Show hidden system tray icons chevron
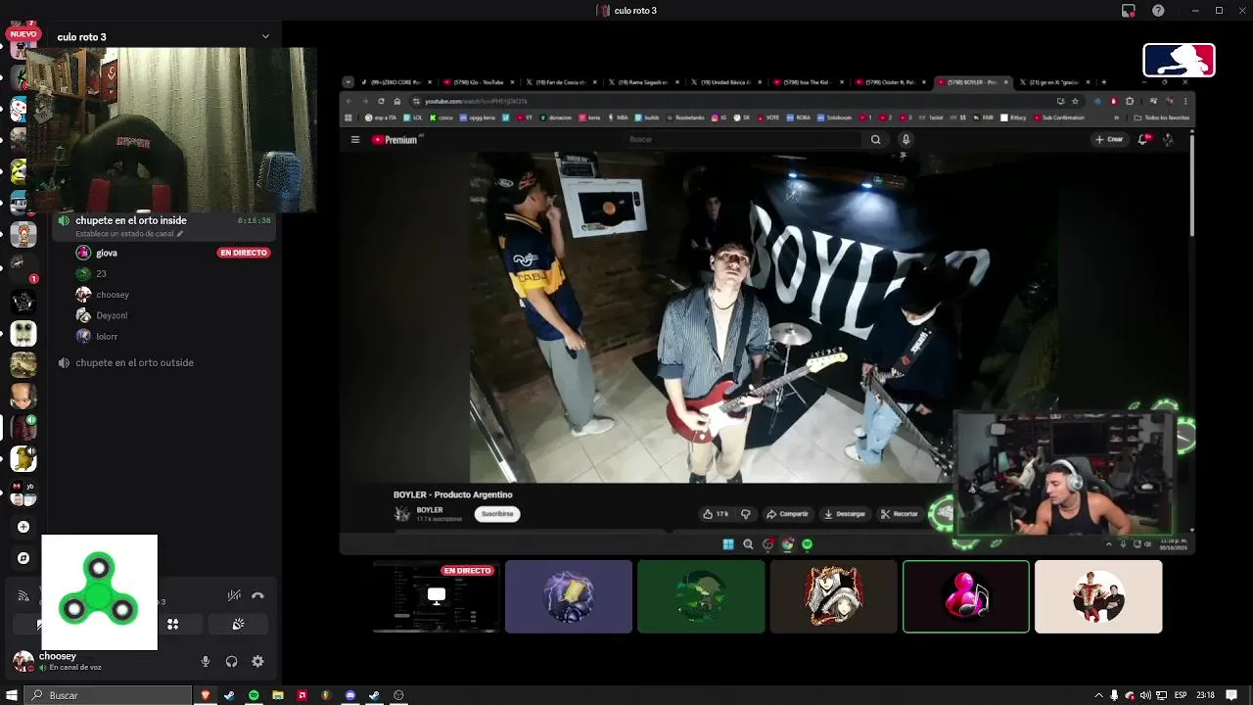This screenshot has height=705, width=1253. (x=1100, y=695)
